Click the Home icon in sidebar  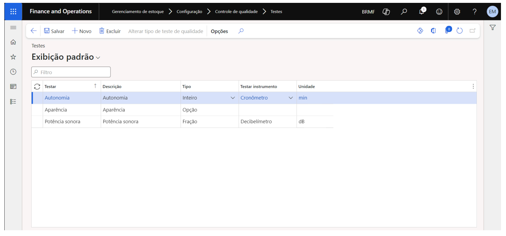tap(13, 42)
